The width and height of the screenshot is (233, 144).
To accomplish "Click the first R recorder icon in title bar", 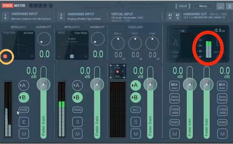I will [x=31, y=6].
